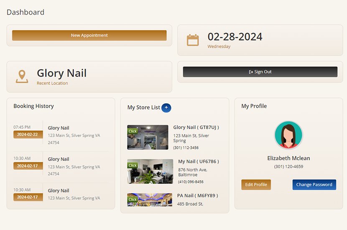Click the calendar icon beside the date
Image resolution: width=347 pixels, height=230 pixels.
193,40
